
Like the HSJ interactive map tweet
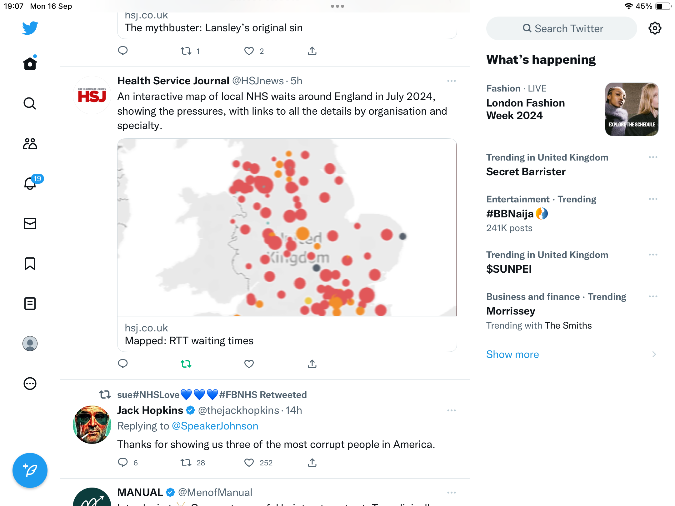click(x=249, y=364)
